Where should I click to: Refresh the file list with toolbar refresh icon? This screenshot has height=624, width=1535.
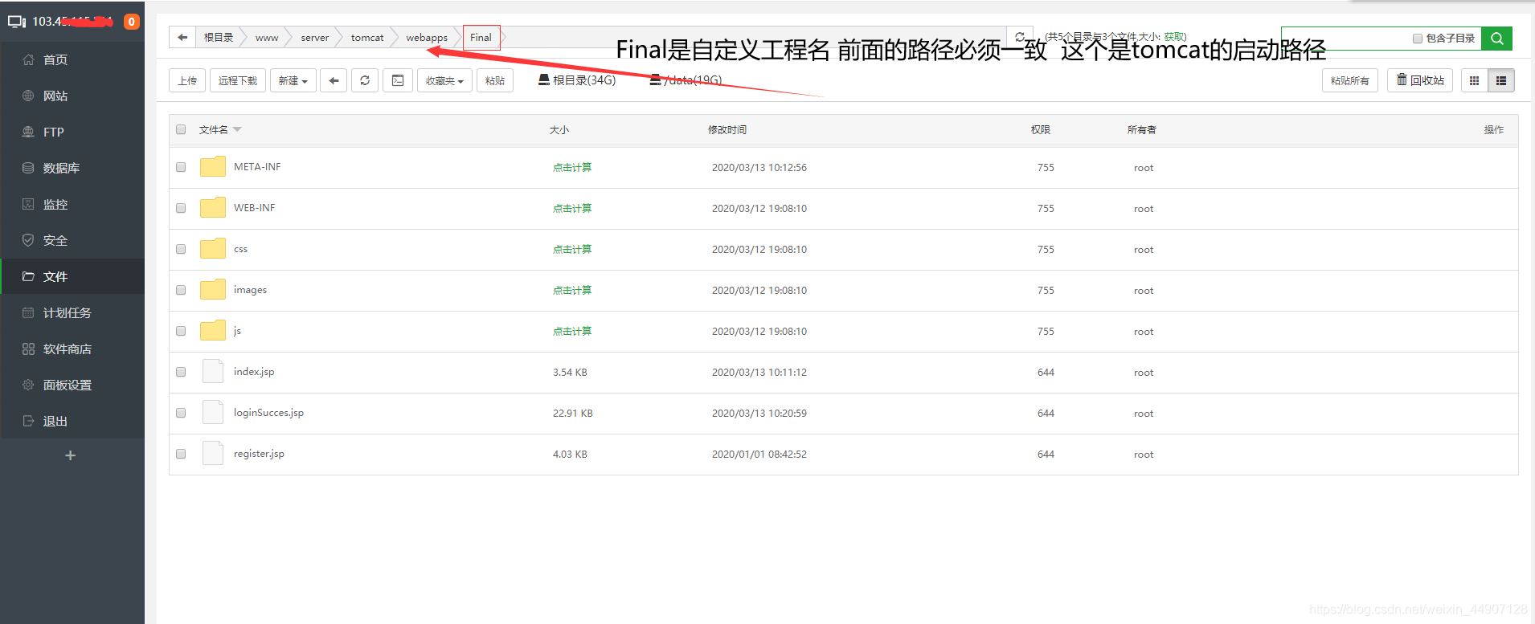[365, 80]
